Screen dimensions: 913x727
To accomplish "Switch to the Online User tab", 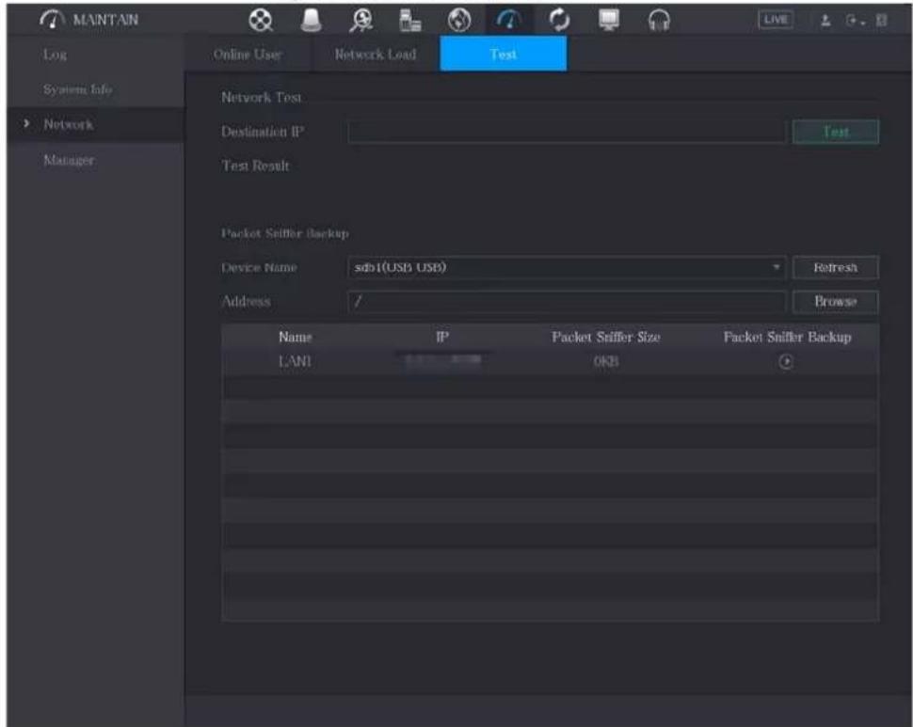I will click(x=248, y=55).
